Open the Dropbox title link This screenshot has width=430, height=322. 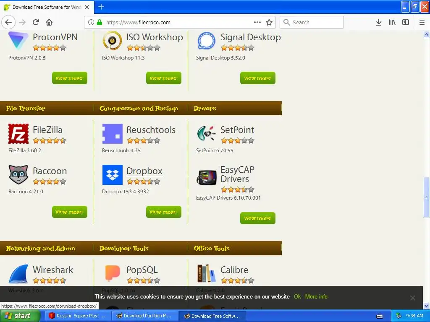pos(144,171)
